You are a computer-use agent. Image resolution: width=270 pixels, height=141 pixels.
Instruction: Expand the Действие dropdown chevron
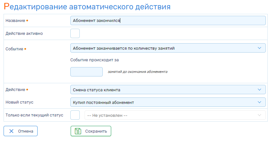259,90
